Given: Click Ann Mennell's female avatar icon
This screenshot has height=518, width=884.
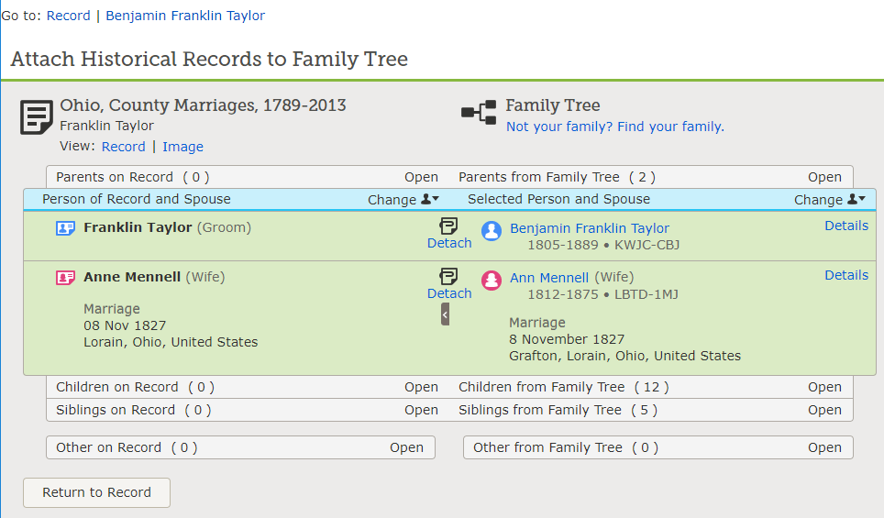Looking at the screenshot, I should [x=492, y=280].
